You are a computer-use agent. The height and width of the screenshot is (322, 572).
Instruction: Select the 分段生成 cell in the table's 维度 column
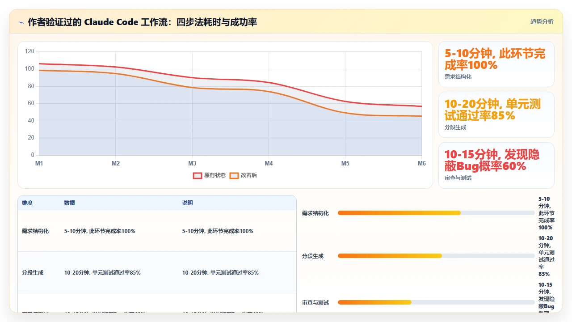(33, 273)
